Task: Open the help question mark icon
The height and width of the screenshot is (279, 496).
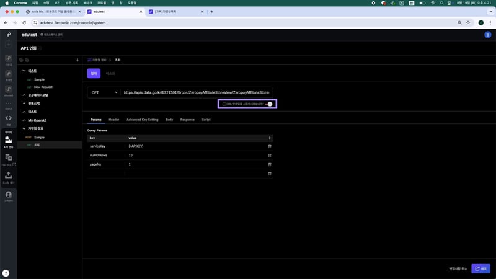Action: coord(6,273)
